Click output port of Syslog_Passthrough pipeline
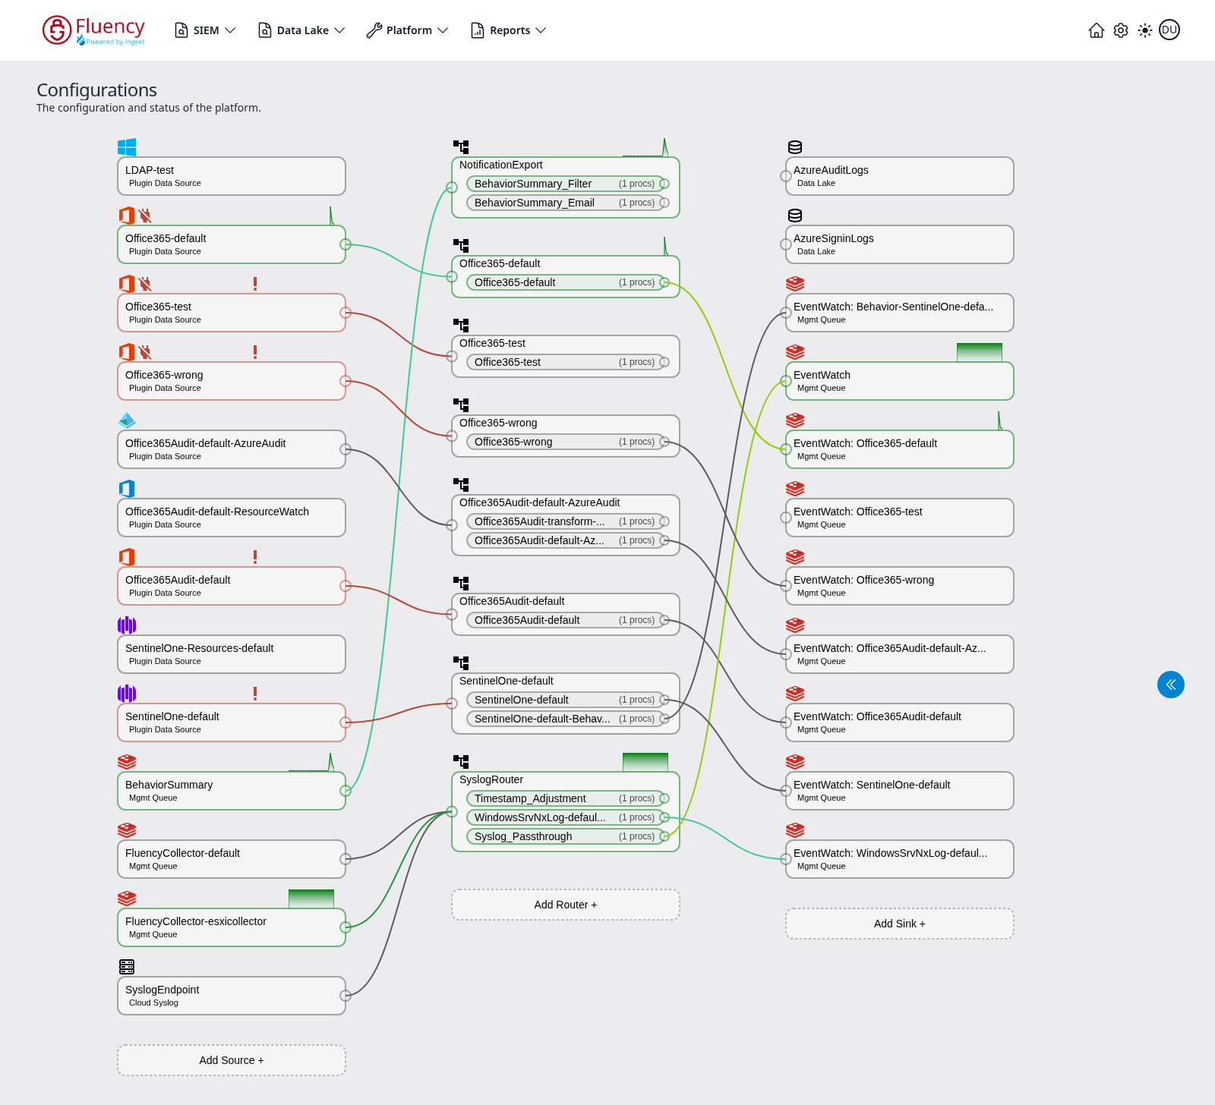The image size is (1215, 1105). pyautogui.click(x=664, y=836)
